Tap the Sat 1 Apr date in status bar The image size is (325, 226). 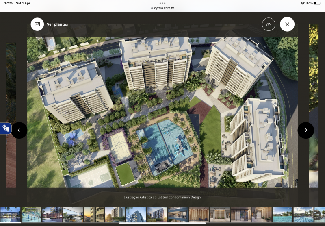23,3
